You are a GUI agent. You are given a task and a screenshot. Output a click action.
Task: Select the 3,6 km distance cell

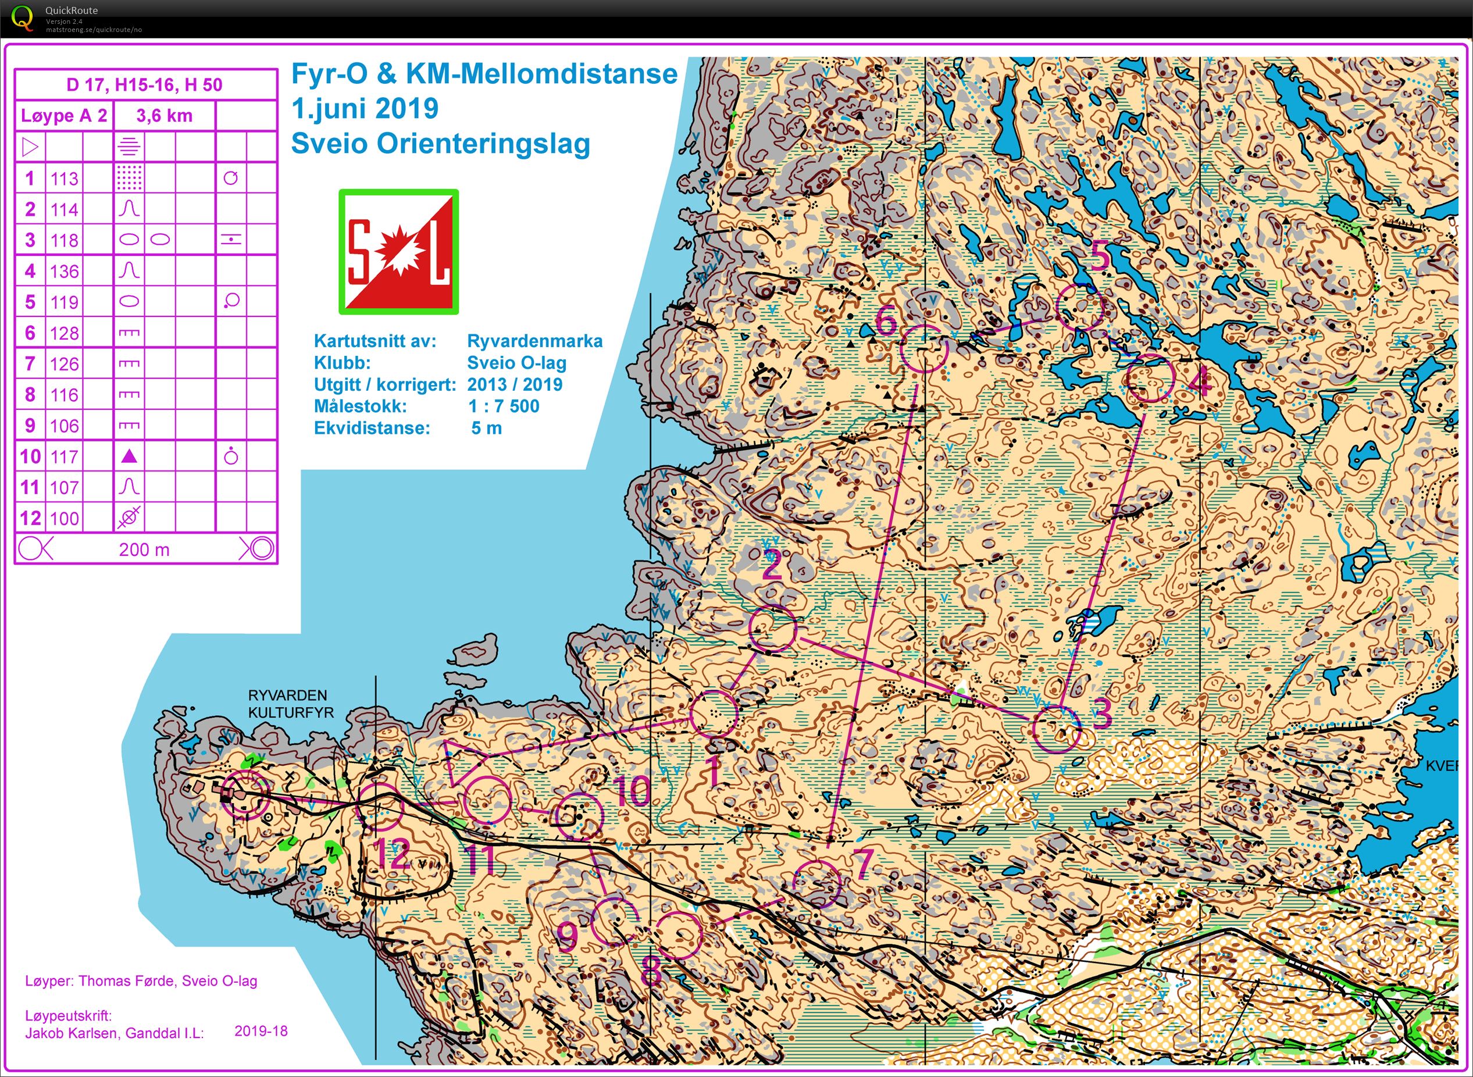tap(163, 116)
